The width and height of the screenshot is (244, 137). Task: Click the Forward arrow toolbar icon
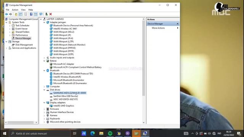tap(11, 14)
